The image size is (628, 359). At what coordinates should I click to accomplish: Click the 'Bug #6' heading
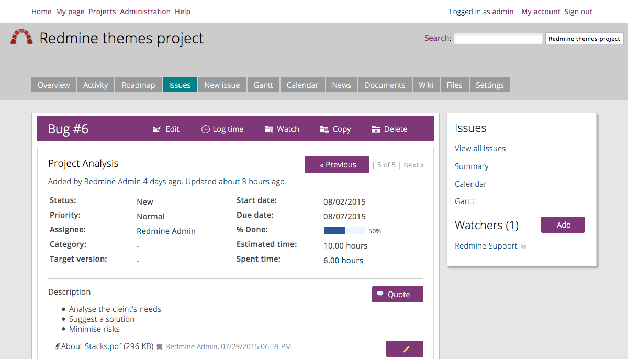tap(68, 129)
